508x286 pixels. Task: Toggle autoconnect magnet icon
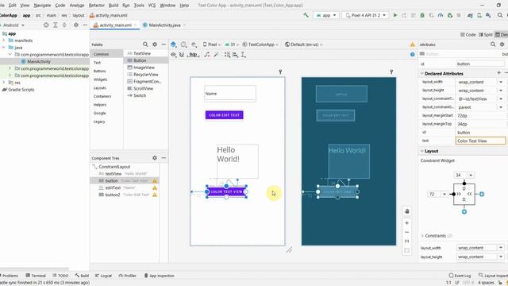tap(182, 55)
